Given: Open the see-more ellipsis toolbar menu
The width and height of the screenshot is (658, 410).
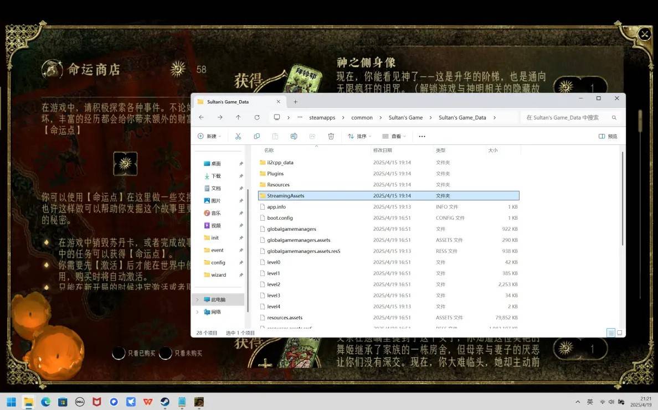Looking at the screenshot, I should click(421, 136).
